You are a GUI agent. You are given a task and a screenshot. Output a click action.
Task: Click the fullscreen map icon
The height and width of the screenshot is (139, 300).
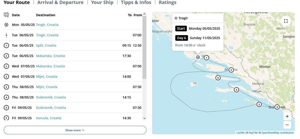(x=286, y=21)
